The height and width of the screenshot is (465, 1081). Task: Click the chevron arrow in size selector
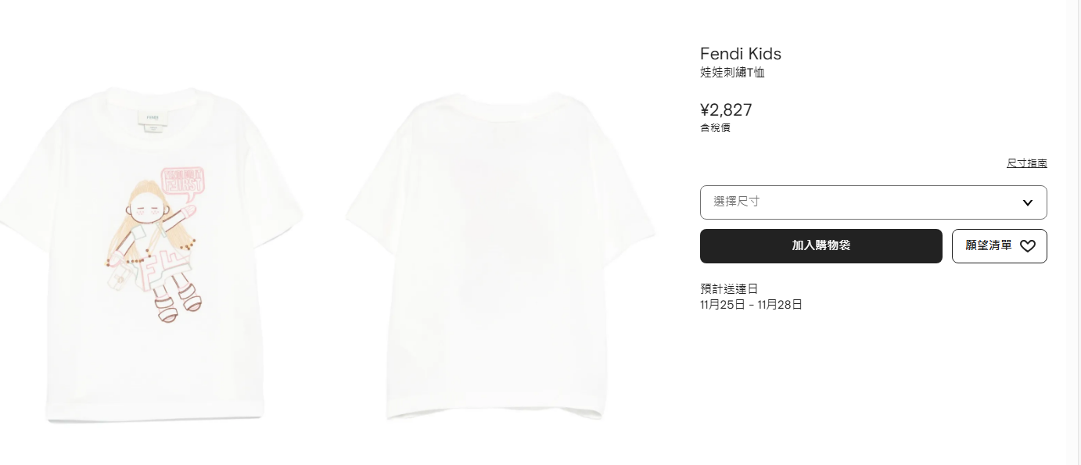point(1028,203)
